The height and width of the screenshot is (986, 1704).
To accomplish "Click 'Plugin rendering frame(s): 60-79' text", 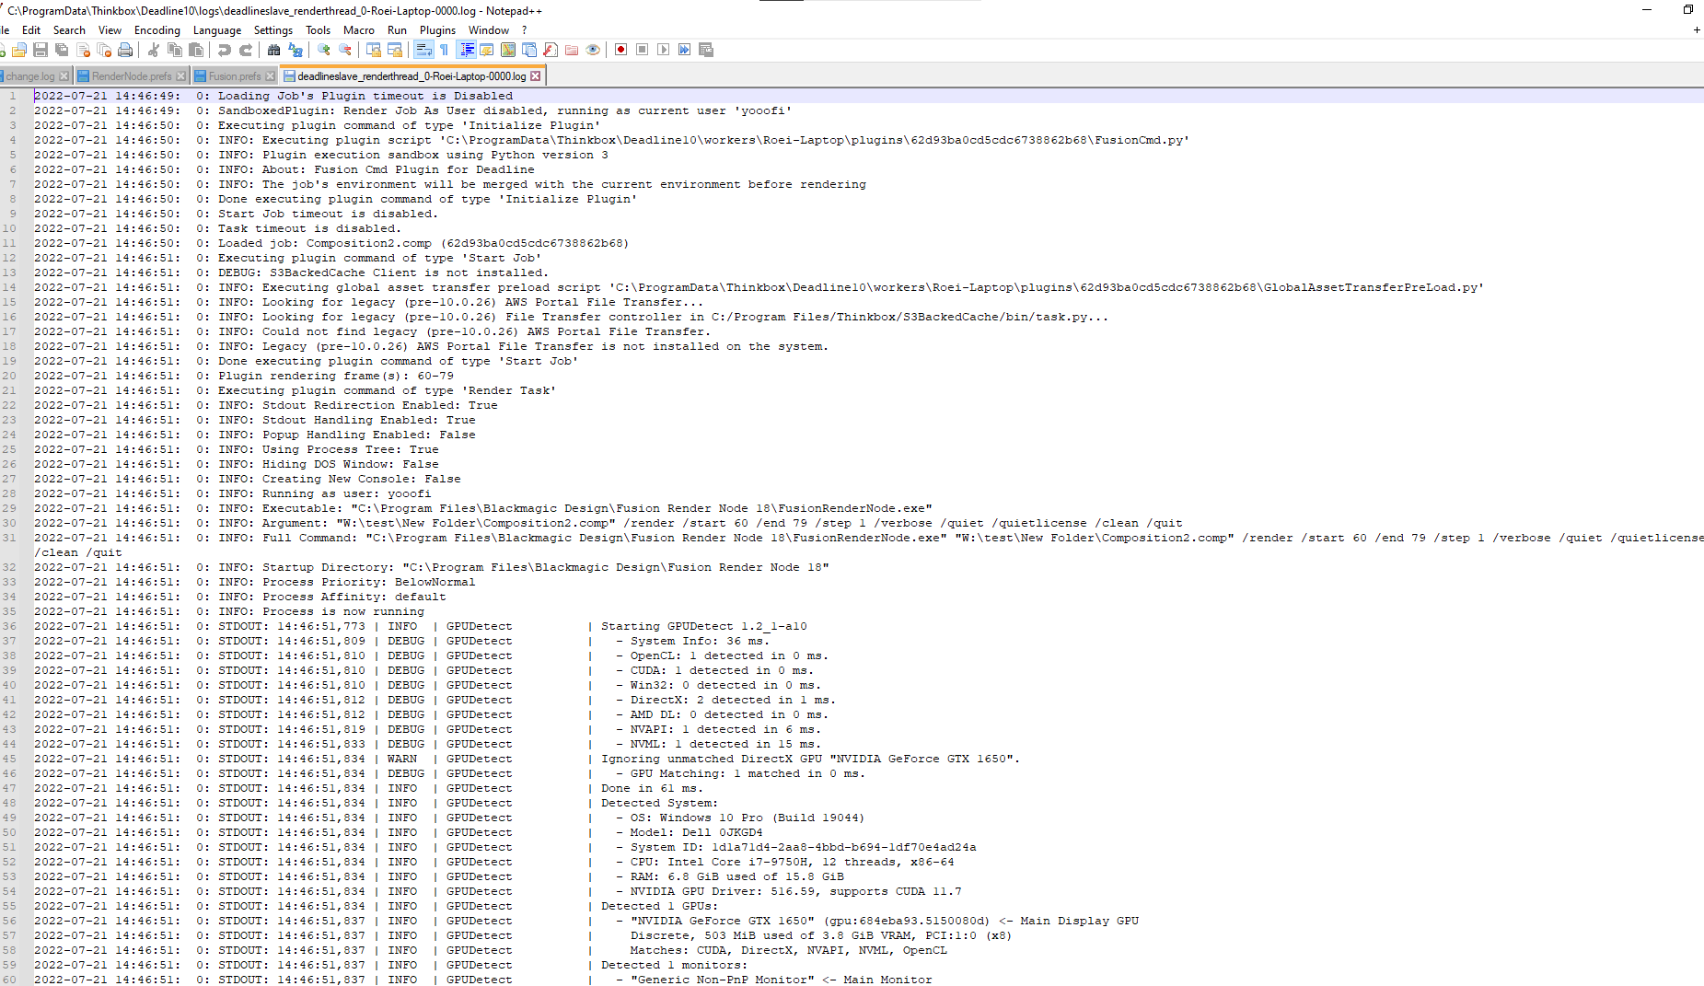I will click(336, 376).
